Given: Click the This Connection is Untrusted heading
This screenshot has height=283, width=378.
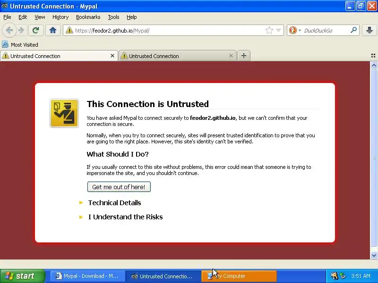Looking at the screenshot, I should tap(148, 104).
